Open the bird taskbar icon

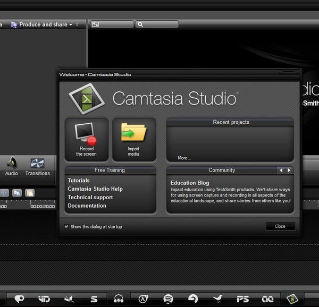click(x=217, y=299)
